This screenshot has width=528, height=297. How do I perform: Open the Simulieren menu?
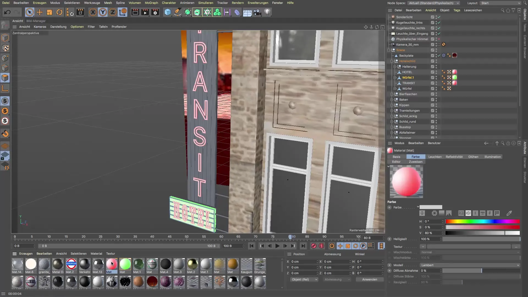point(205,3)
